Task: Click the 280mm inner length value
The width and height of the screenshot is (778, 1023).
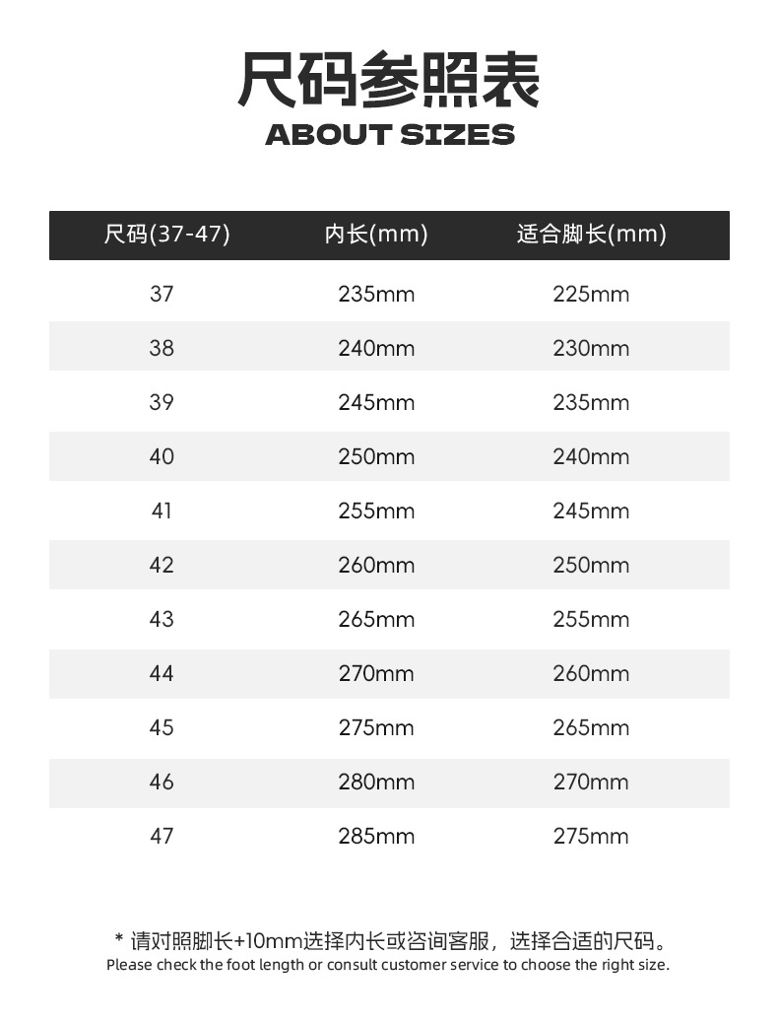Action: (376, 782)
